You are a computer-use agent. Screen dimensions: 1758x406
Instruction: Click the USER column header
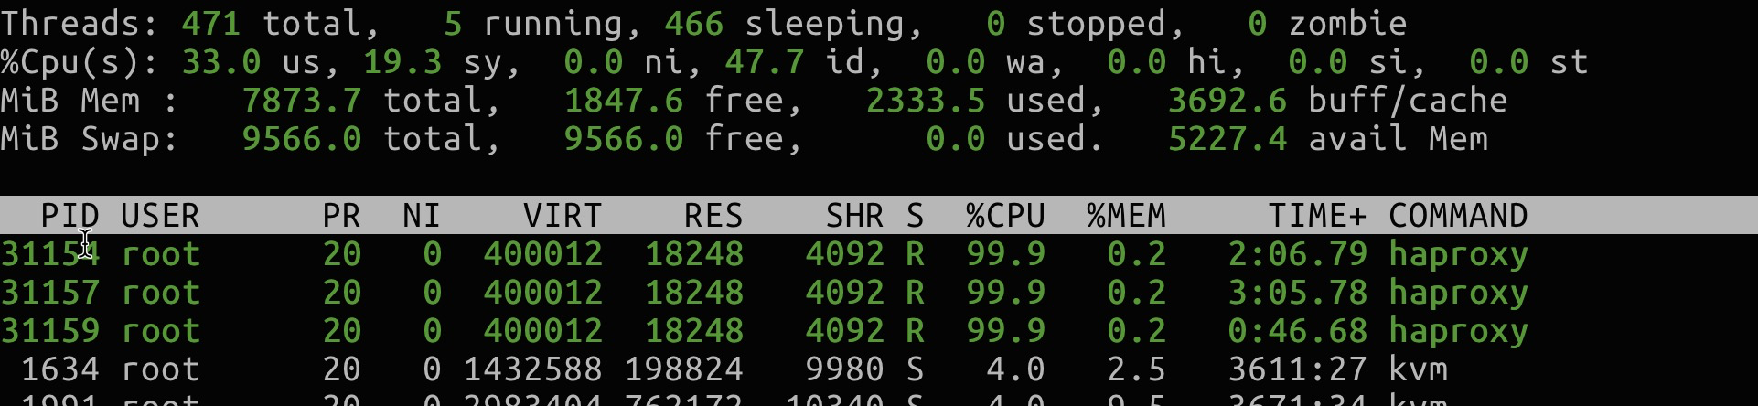160,216
